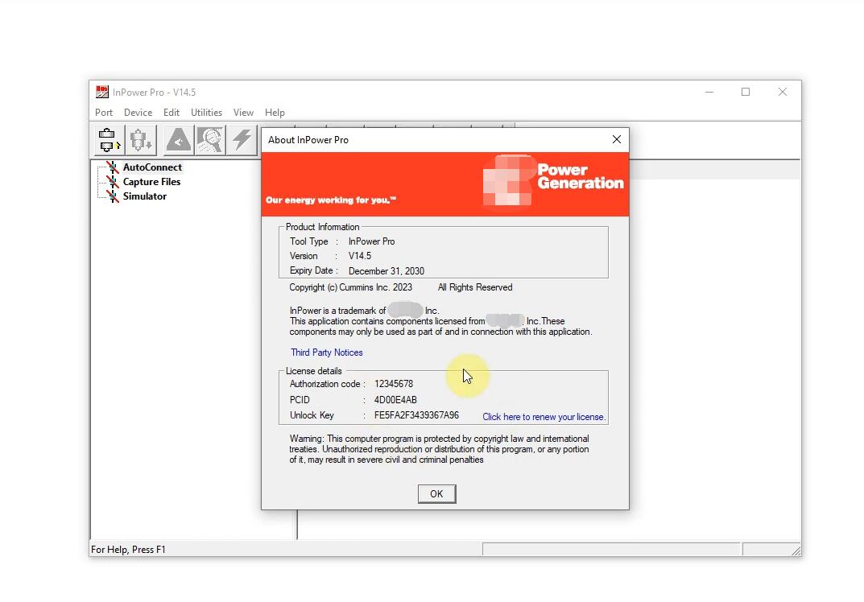Click the AutoConnect disconnected port icon
864x602 pixels.
pos(113,167)
